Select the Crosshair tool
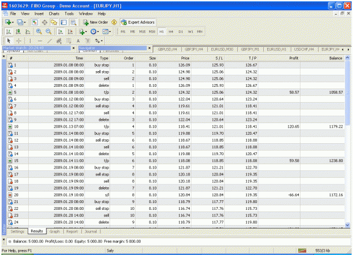This screenshot has width=353, height=255. [19, 41]
